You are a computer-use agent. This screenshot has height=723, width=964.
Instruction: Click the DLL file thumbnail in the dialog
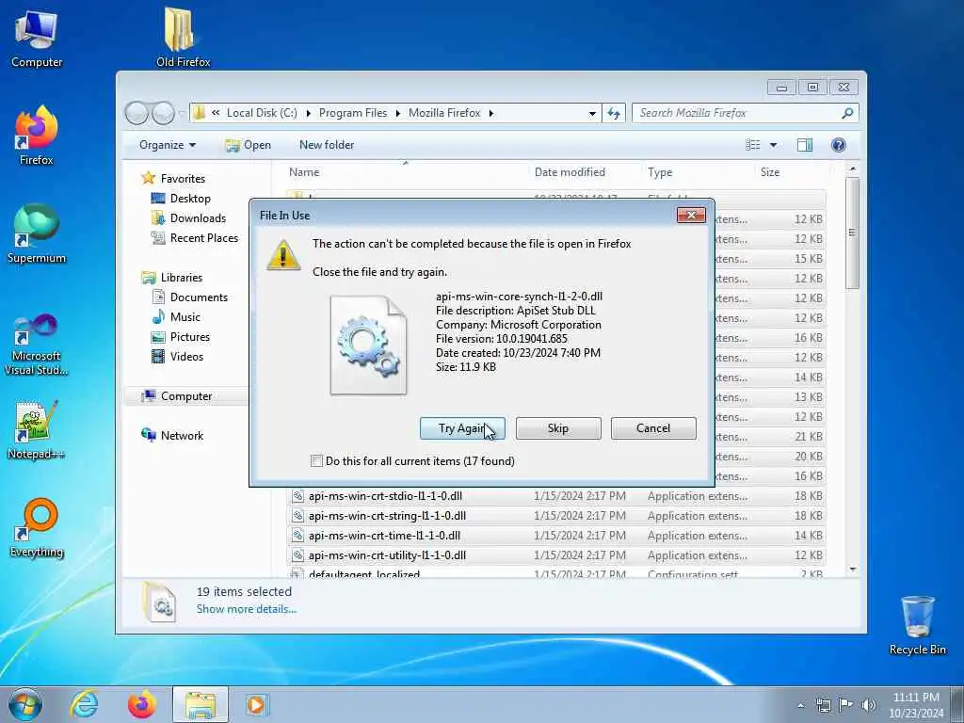point(368,345)
